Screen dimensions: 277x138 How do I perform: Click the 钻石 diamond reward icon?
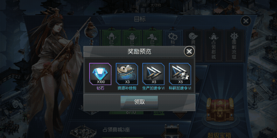tap(100, 74)
